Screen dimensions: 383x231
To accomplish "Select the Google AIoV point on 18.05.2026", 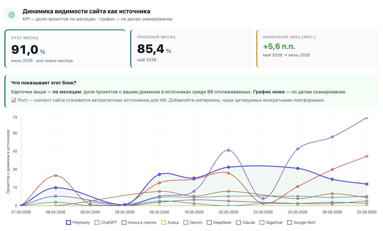I will [x=194, y=191].
